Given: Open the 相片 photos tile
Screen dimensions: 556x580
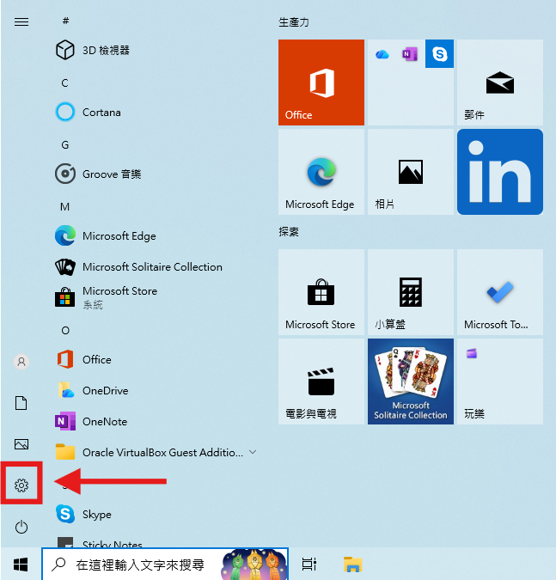Looking at the screenshot, I should coord(411,172).
